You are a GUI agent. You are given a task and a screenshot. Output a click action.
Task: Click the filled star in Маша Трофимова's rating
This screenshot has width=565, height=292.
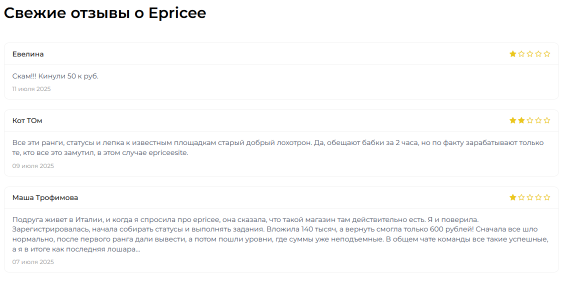tap(513, 197)
